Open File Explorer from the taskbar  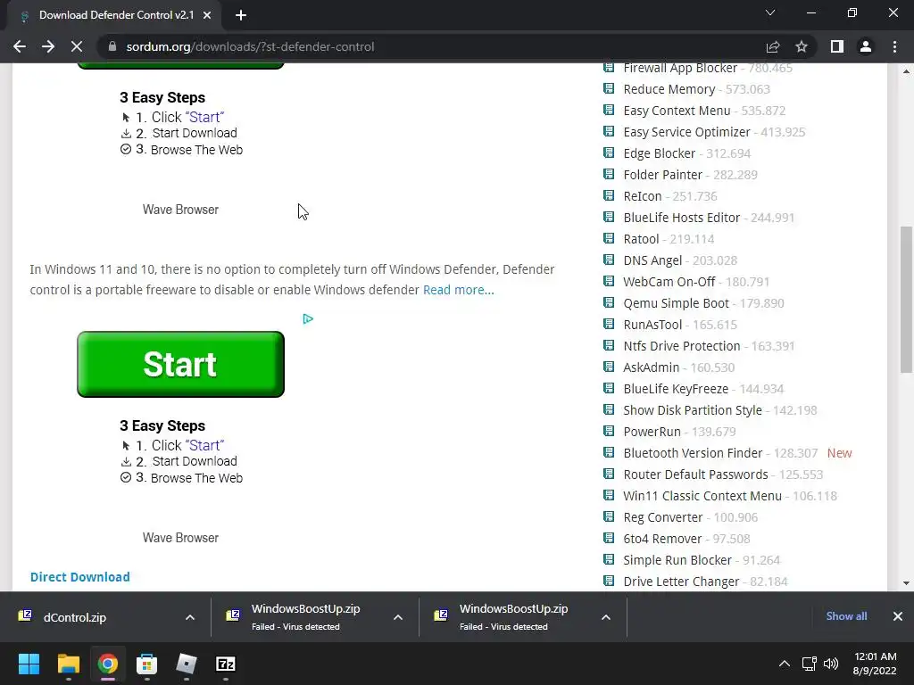pyautogui.click(x=68, y=664)
